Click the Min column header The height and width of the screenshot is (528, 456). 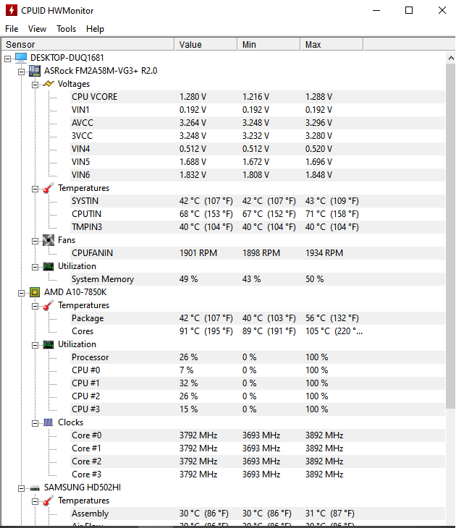[269, 44]
